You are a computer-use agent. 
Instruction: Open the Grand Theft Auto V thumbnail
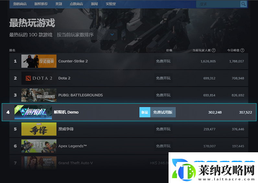click(39, 163)
